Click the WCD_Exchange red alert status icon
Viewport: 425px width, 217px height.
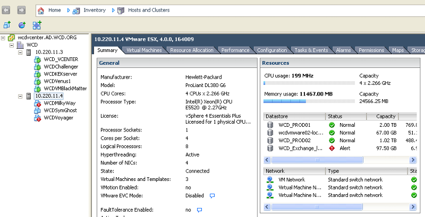coord(331,148)
